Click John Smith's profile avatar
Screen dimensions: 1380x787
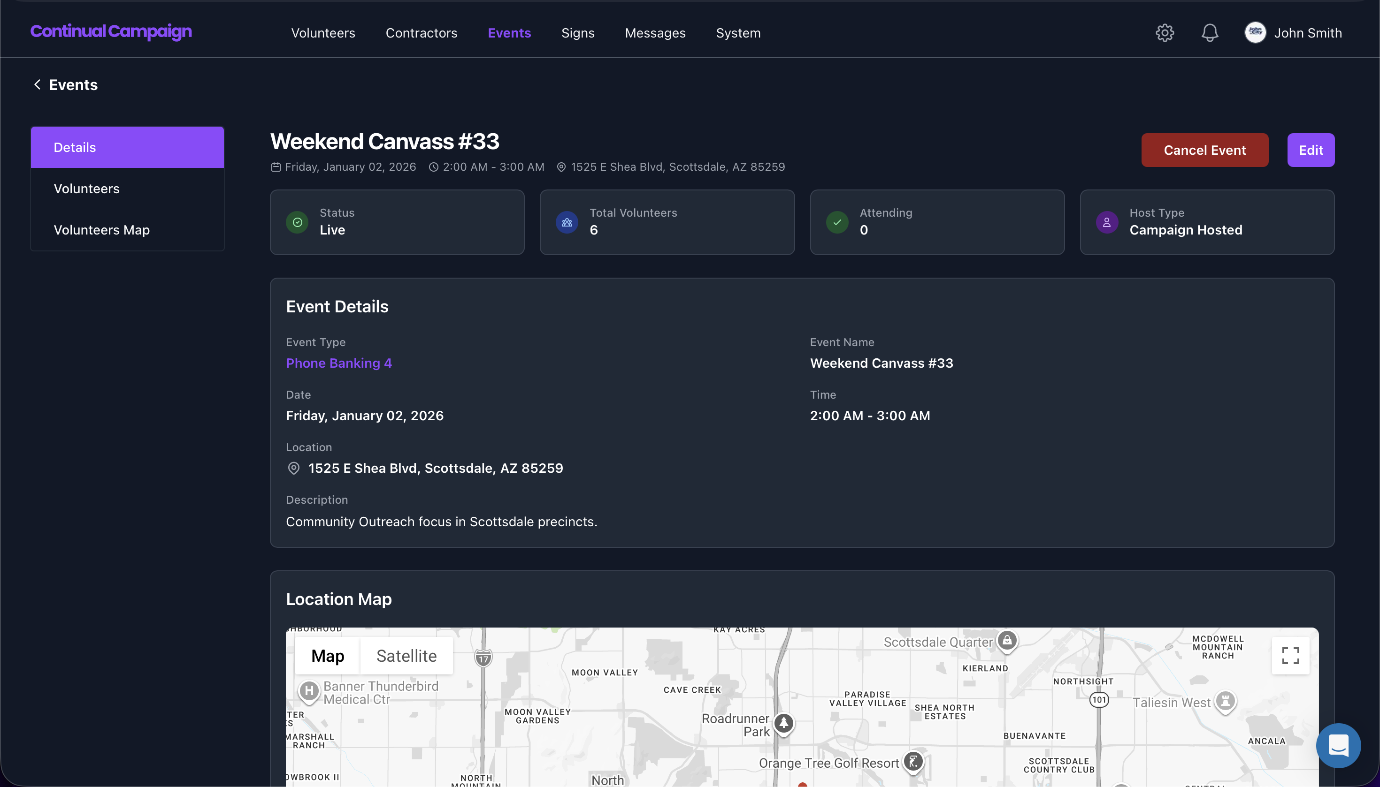pyautogui.click(x=1255, y=33)
